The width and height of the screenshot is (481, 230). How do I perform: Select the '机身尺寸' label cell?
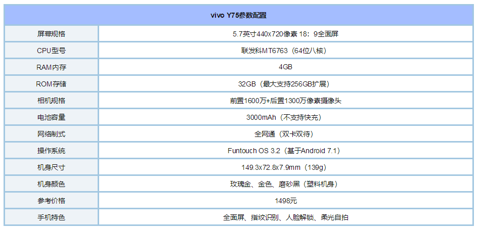pyautogui.click(x=51, y=167)
